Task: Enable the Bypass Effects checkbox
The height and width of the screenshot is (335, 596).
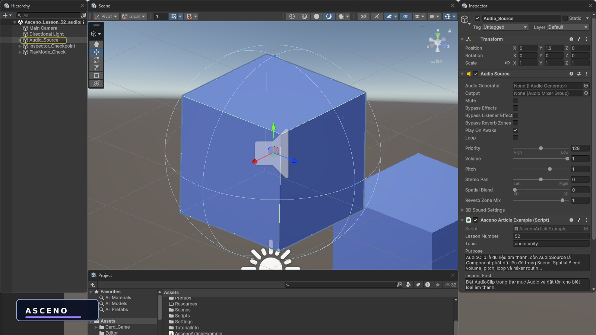Action: (x=516, y=108)
